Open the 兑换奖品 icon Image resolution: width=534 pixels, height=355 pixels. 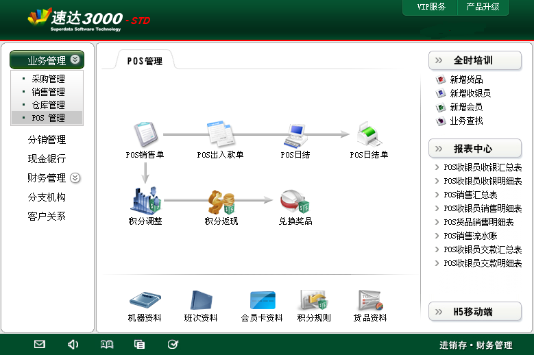[295, 201]
